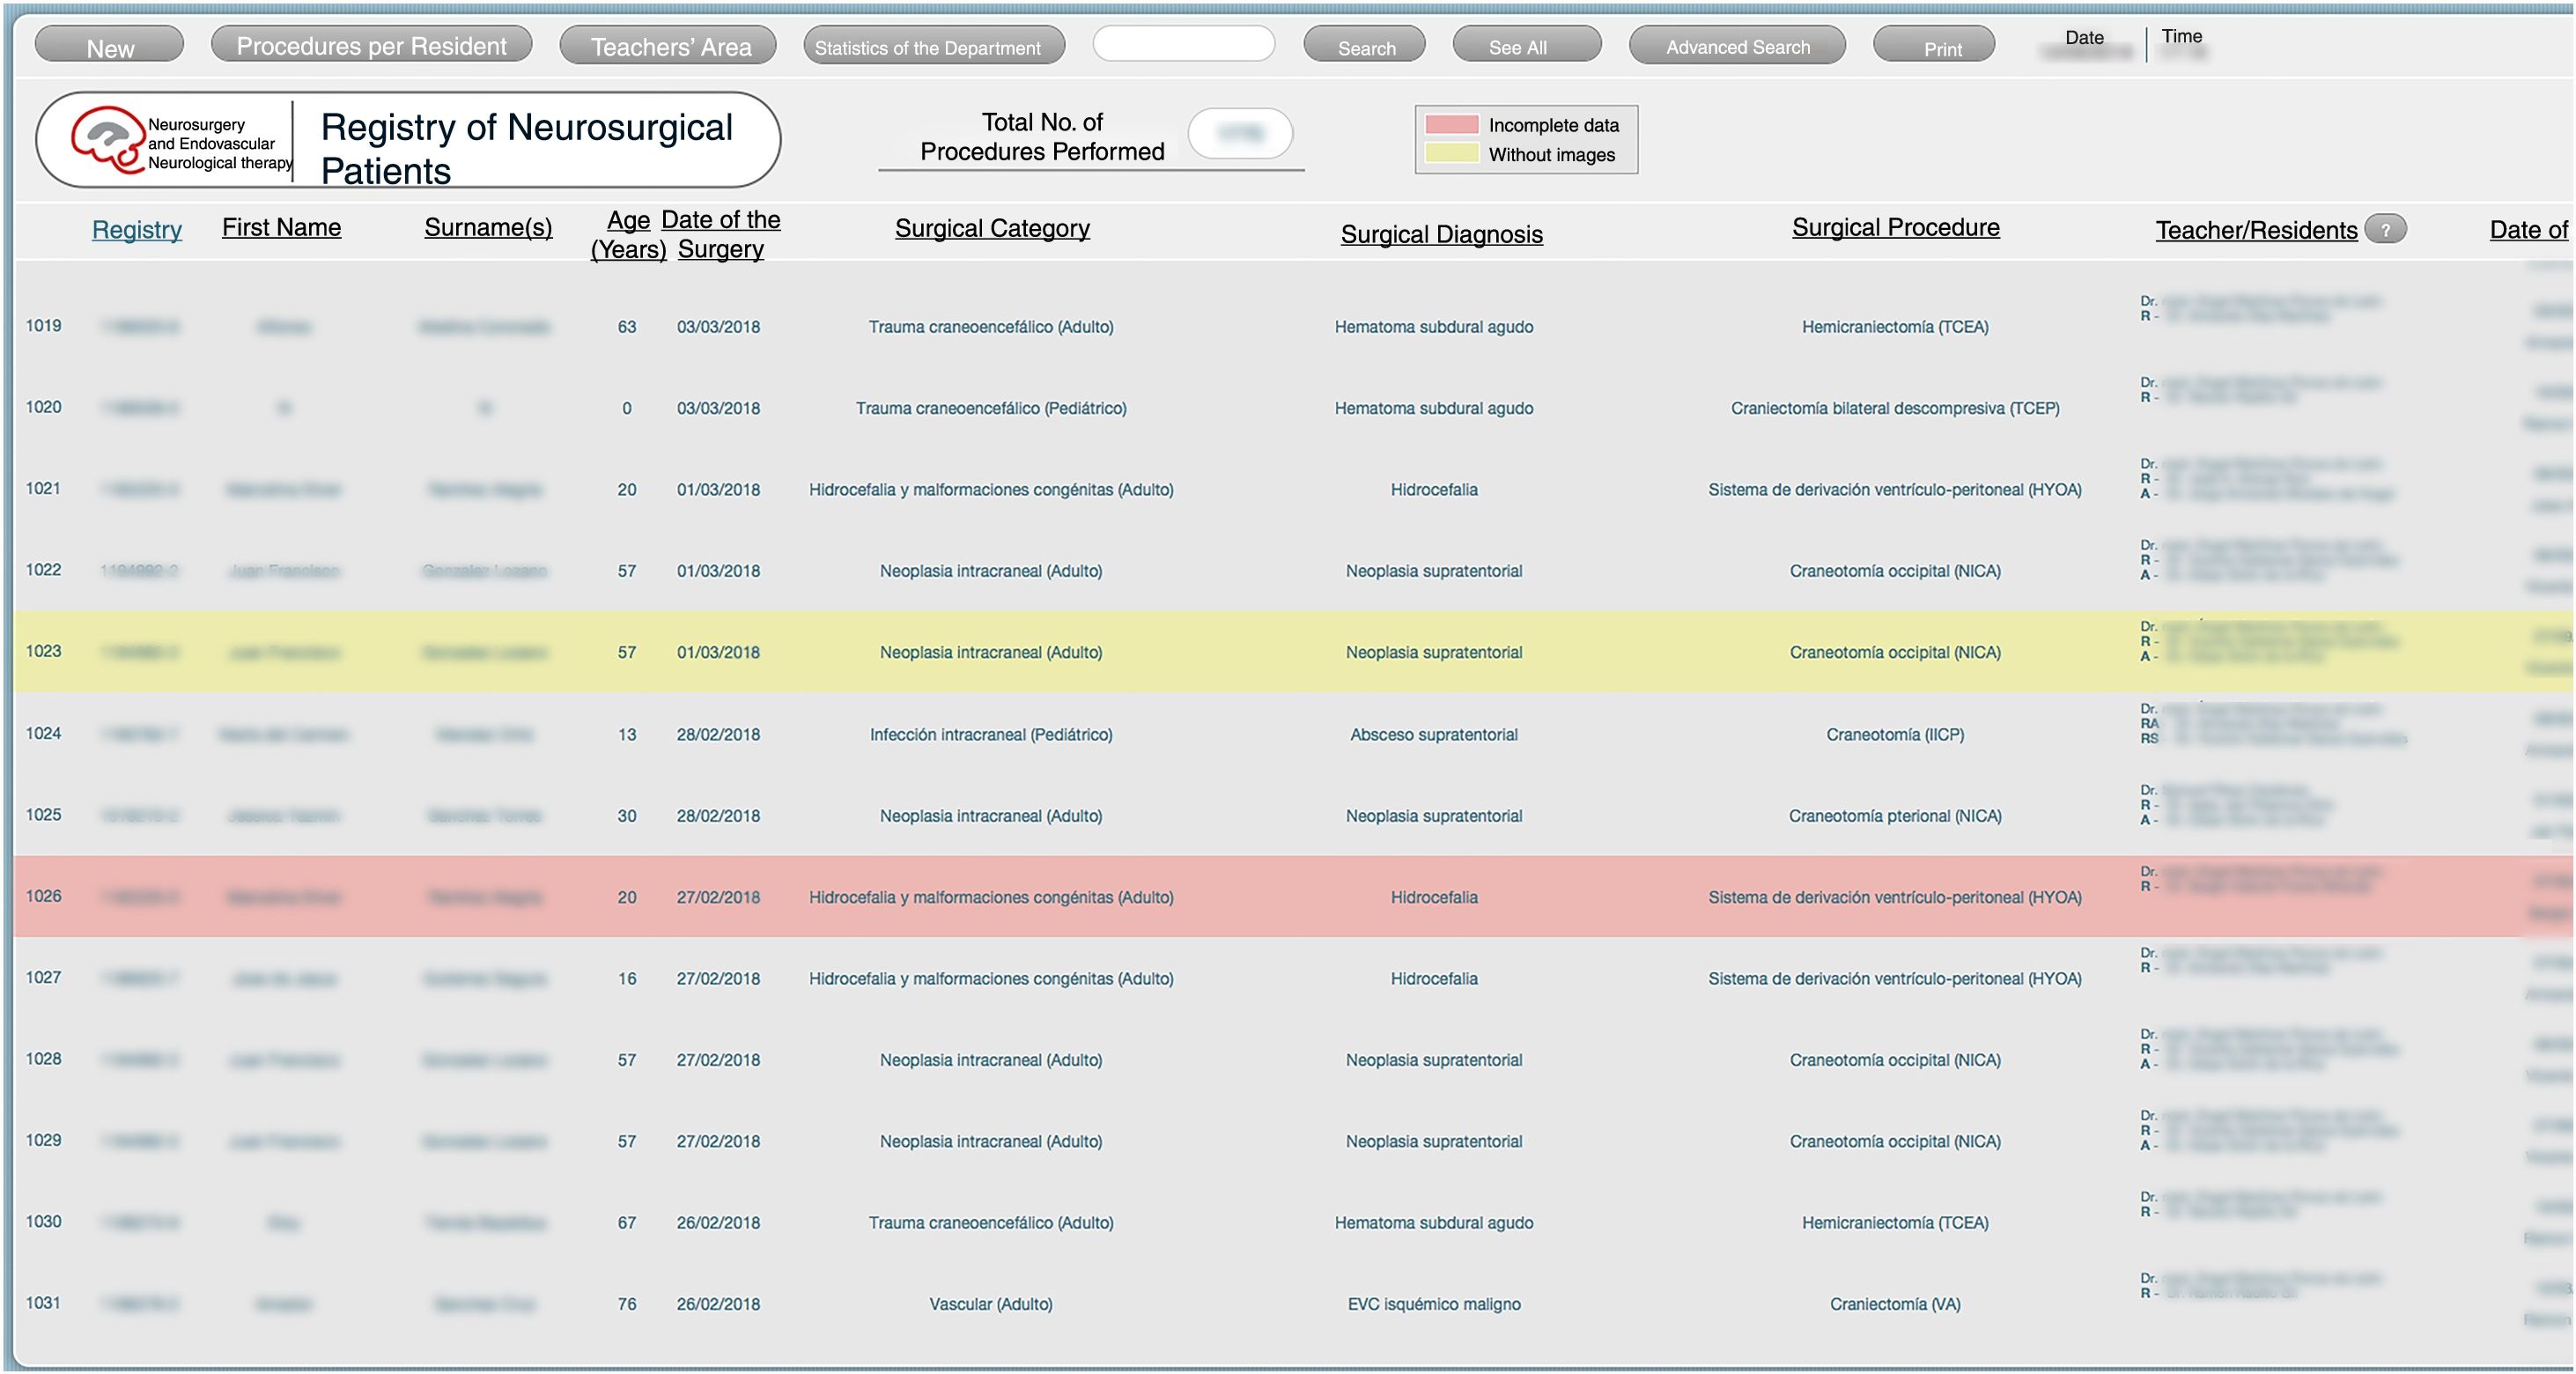Open Statistics of the Department

(x=933, y=47)
